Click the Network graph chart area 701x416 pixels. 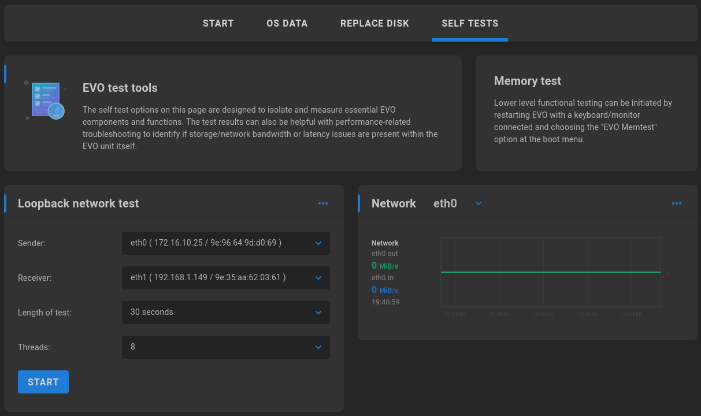(x=551, y=272)
